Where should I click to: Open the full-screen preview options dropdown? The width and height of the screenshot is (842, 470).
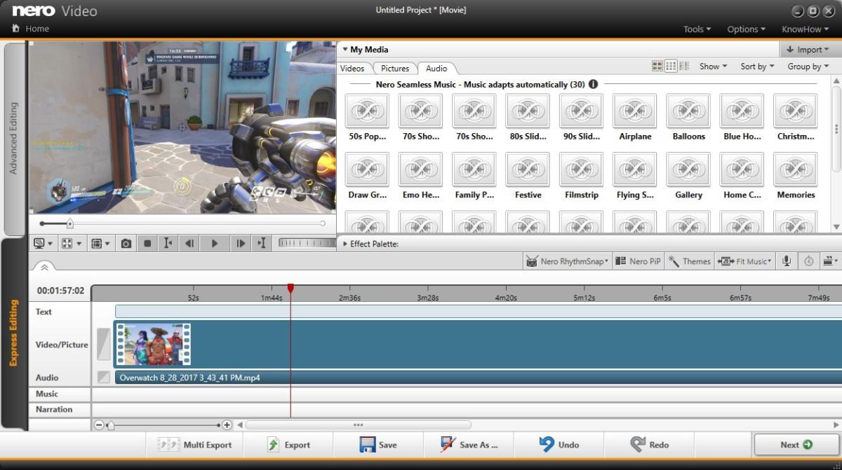(72, 244)
